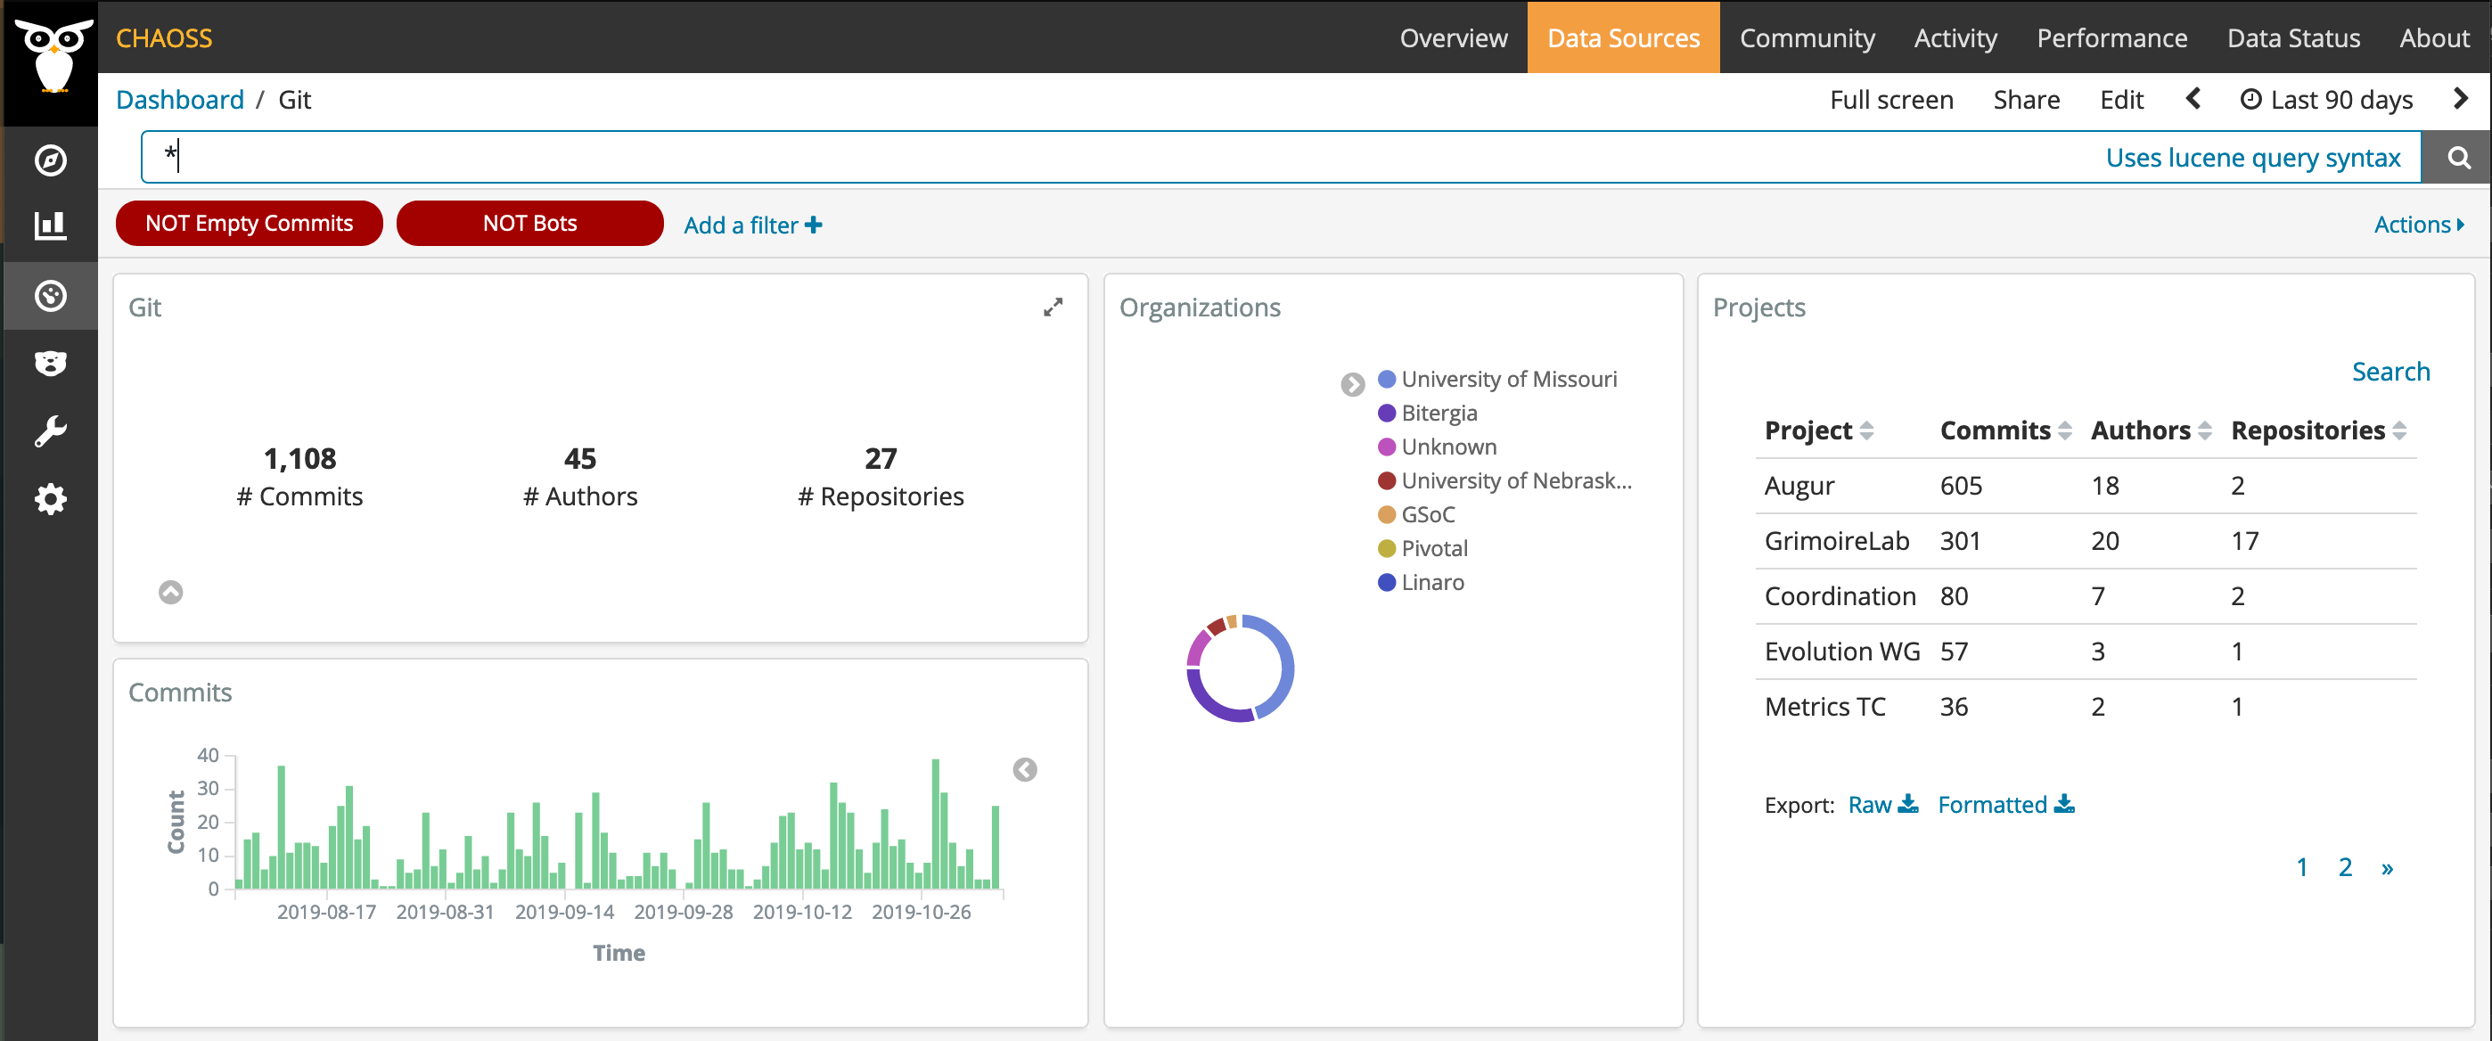Open the Discover compass icon in sidebar

50,160
